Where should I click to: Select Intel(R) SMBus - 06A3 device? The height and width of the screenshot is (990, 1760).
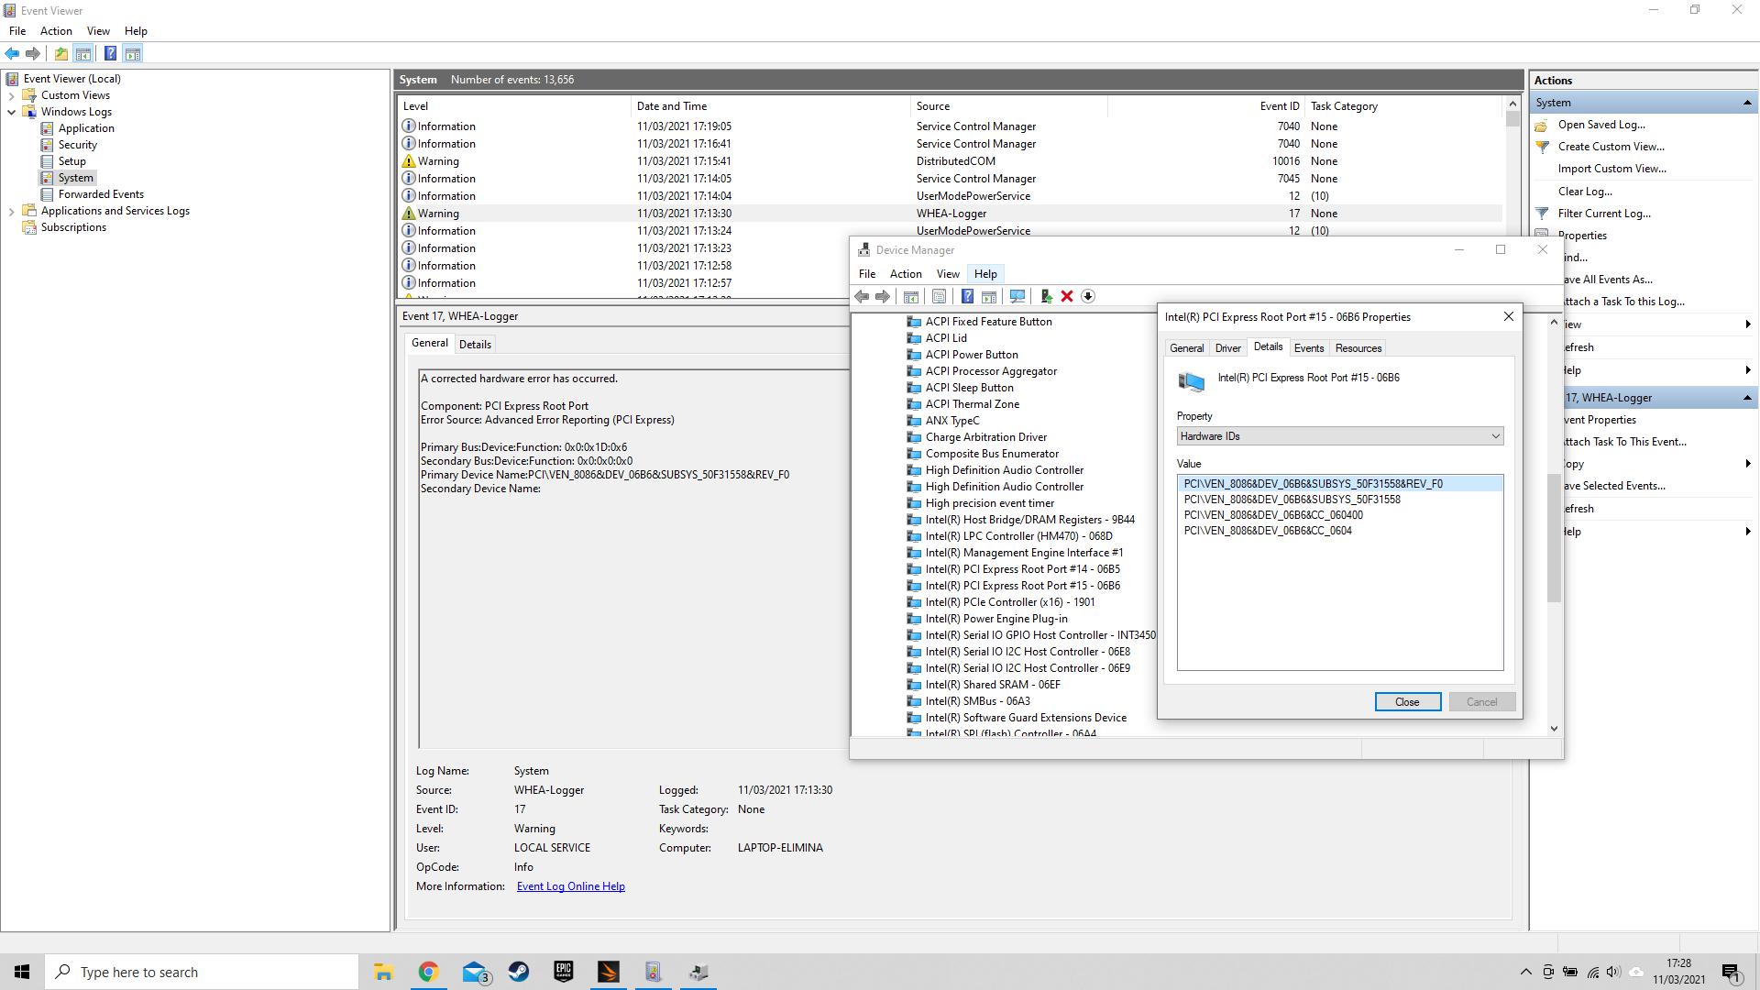pos(977,701)
